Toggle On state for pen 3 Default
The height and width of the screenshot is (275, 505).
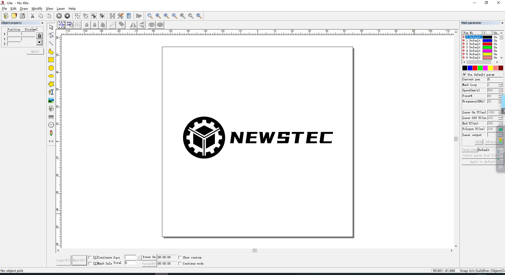[x=495, y=47]
